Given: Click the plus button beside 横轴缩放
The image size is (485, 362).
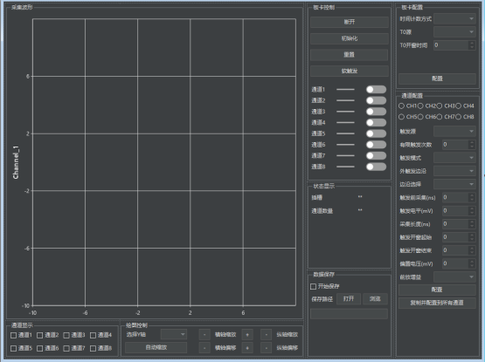Looking at the screenshot, I should click(x=247, y=334).
